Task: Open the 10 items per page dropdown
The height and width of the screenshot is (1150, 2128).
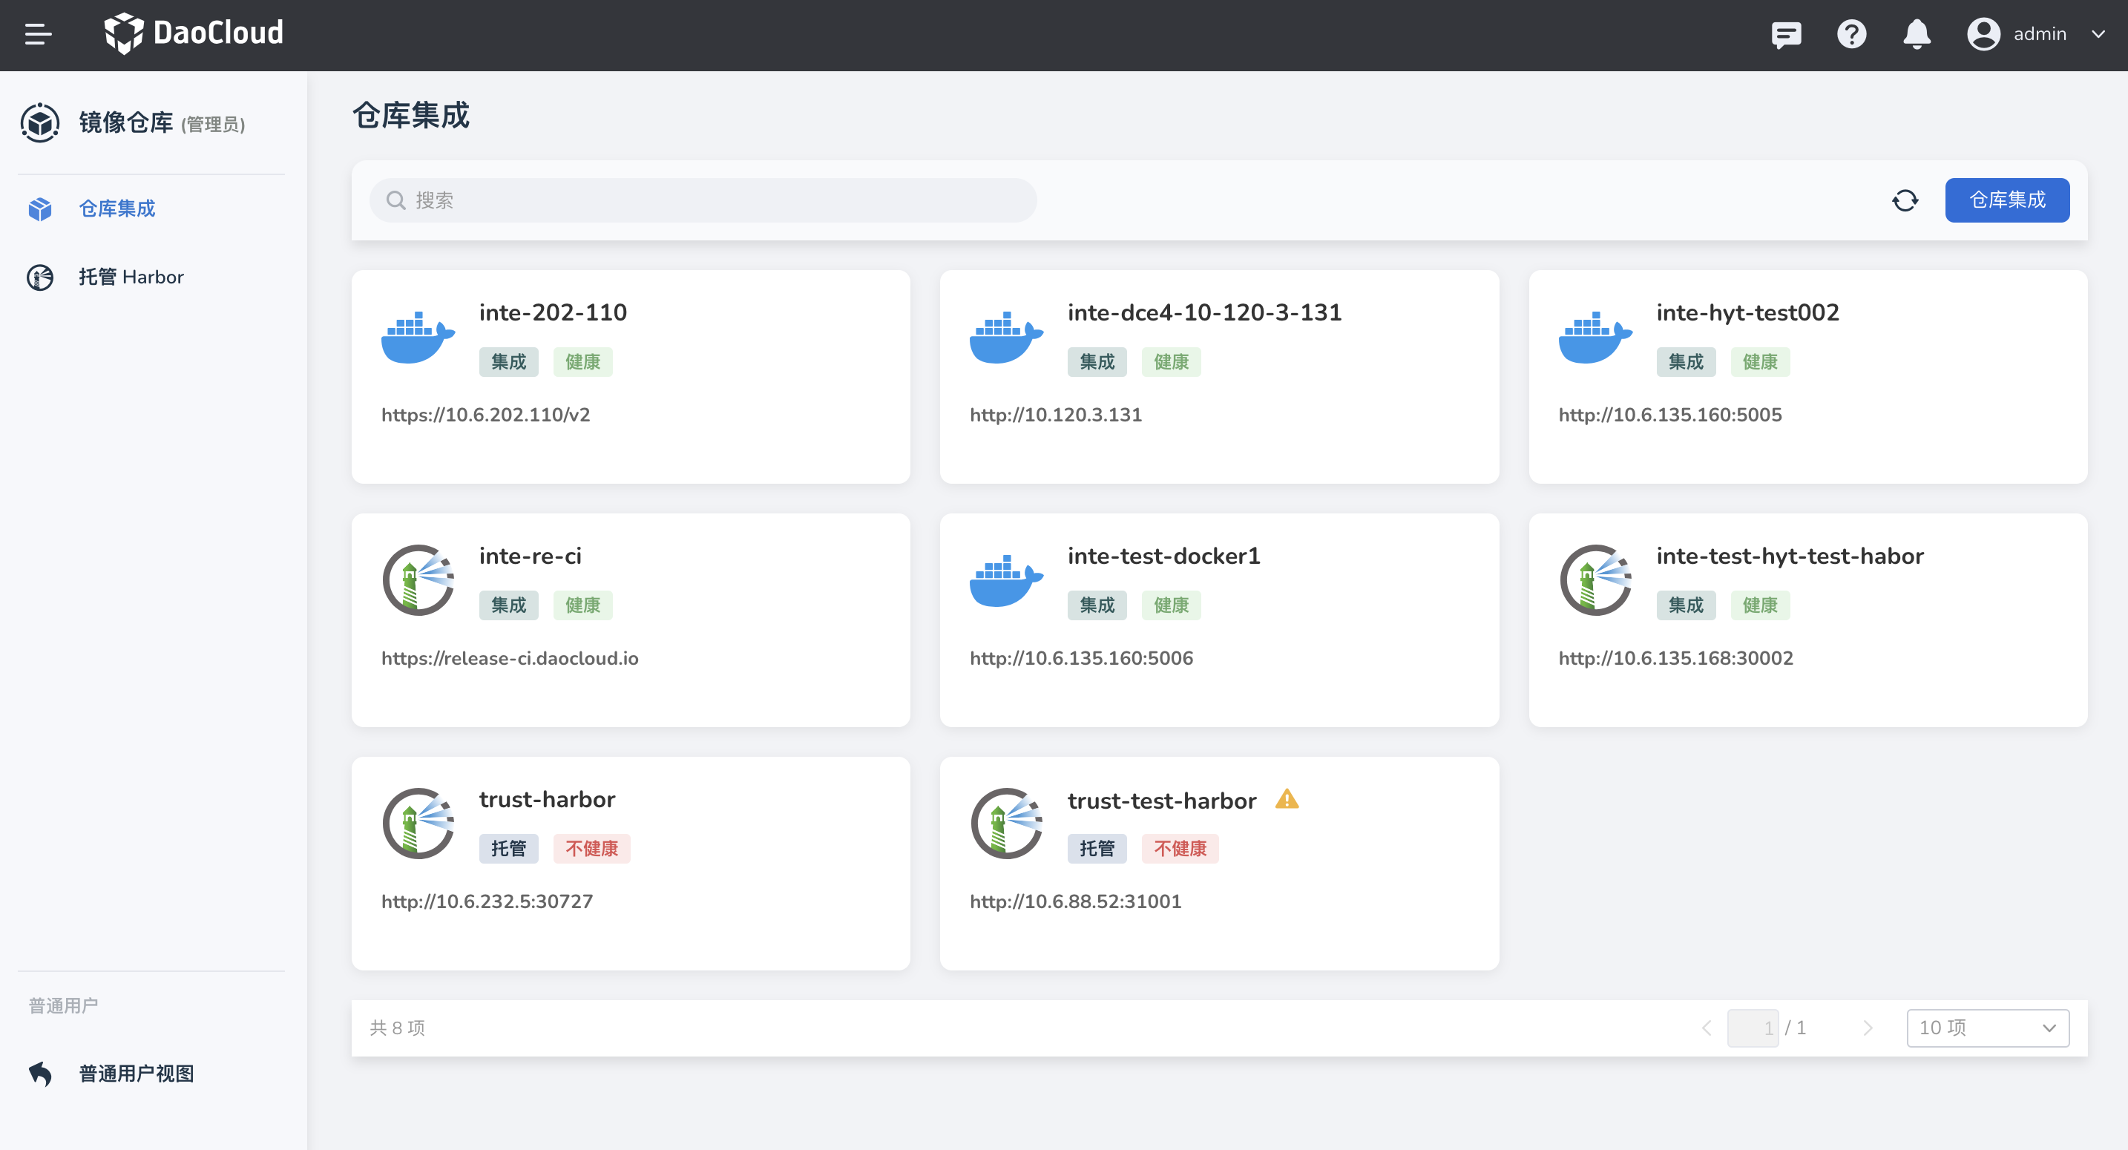Action: [x=1987, y=1028]
